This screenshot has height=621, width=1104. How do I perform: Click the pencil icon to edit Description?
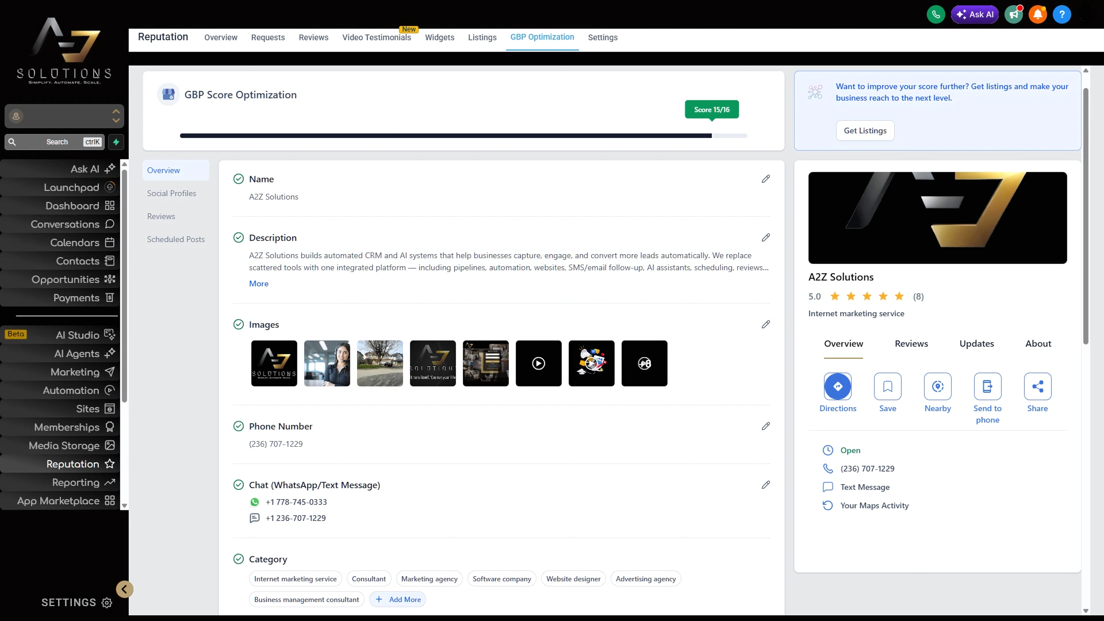tap(765, 237)
